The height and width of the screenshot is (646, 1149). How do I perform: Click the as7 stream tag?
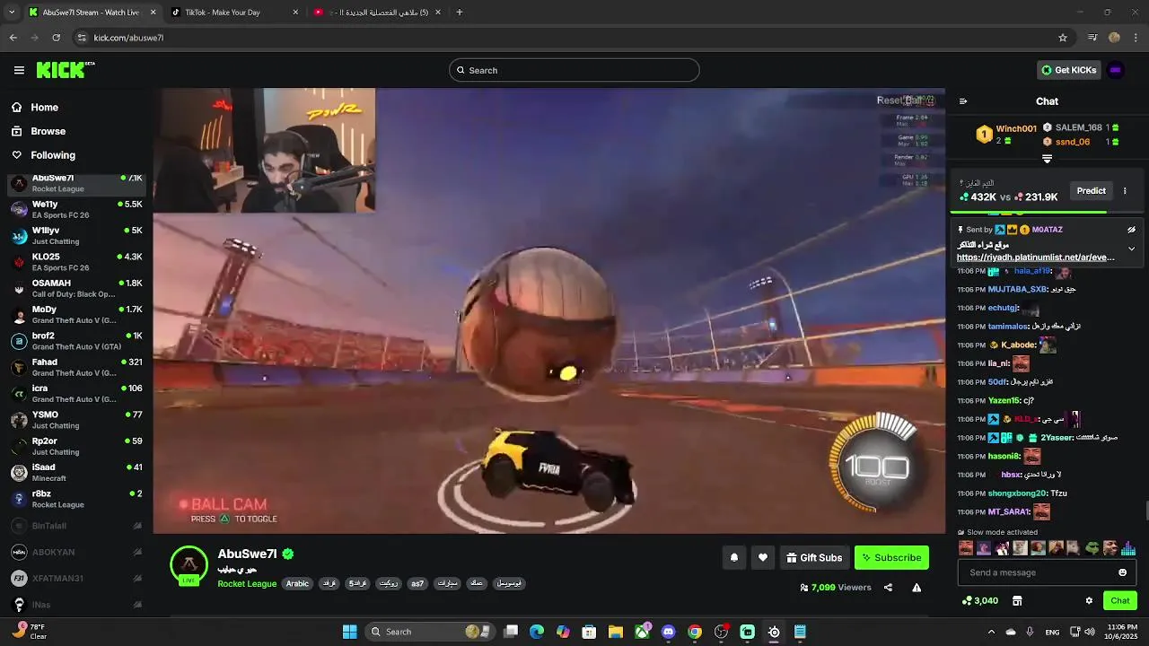417,583
